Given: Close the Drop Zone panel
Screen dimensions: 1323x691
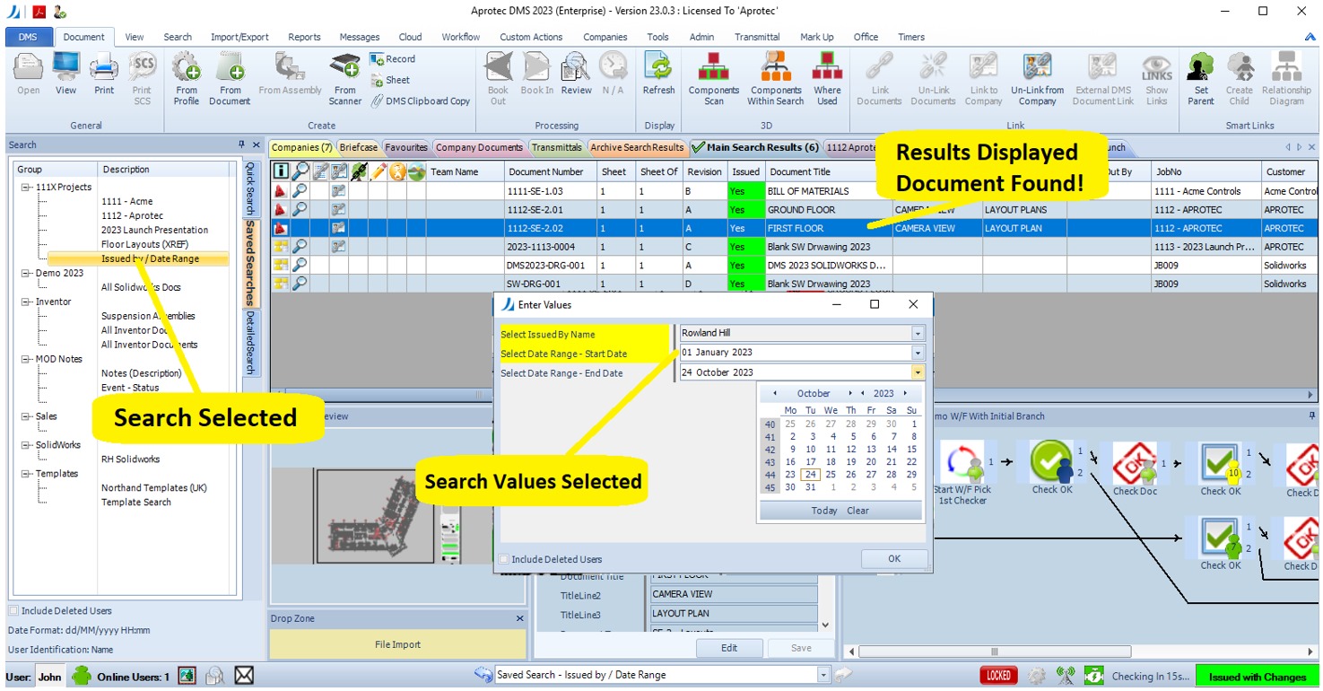Looking at the screenshot, I should point(519,618).
